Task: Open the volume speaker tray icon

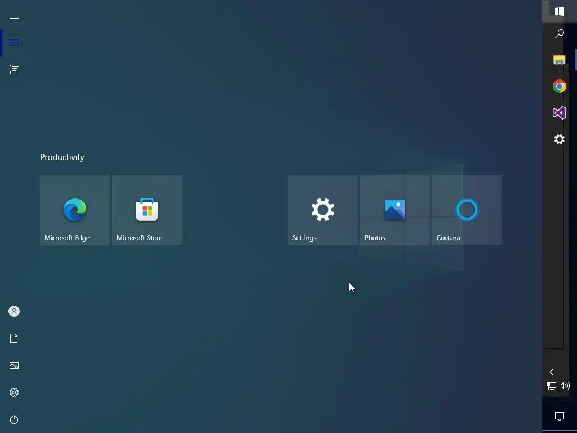Action: [565, 386]
